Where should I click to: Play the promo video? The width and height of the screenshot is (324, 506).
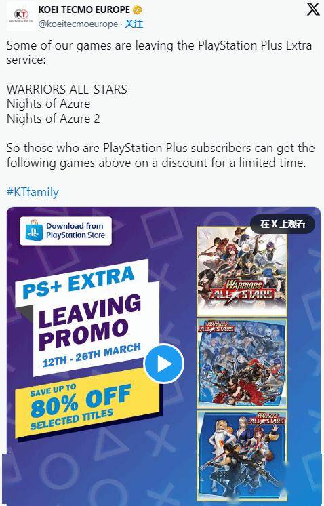point(164,364)
